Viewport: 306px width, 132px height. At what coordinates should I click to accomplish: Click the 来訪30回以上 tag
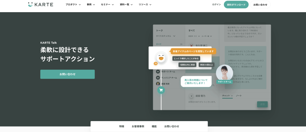coord(207,65)
